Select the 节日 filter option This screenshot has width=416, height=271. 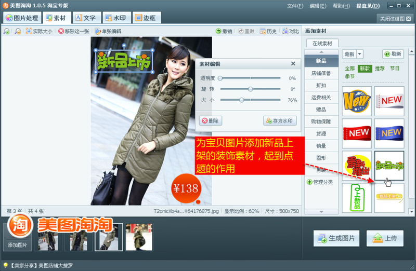[395, 69]
